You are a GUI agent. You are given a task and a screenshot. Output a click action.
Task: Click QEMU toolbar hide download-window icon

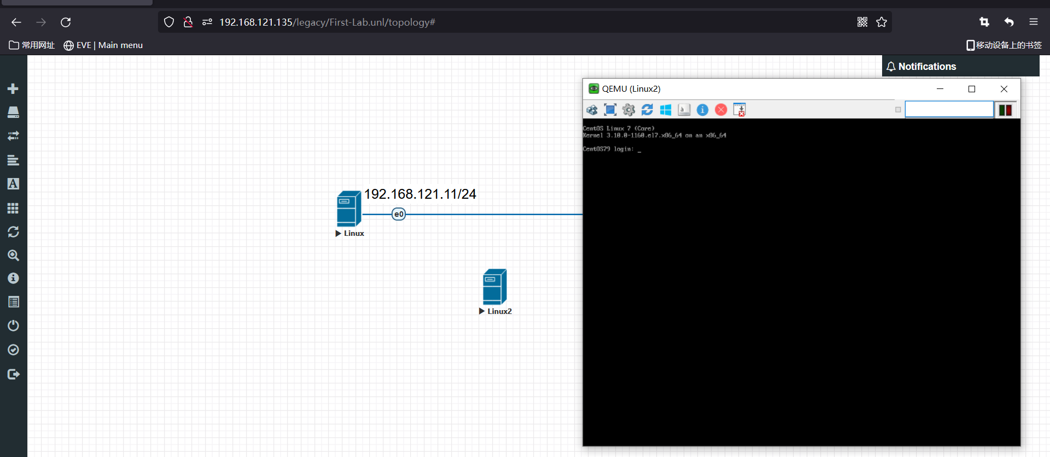(x=739, y=110)
